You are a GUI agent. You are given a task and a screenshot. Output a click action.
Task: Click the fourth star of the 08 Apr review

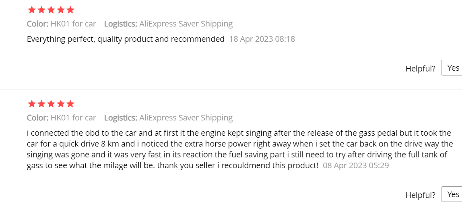60,104
